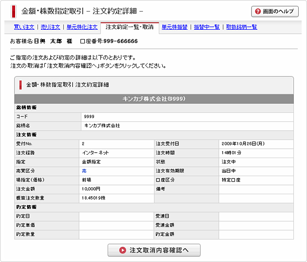Click the order amount 10,000円 cell
Screen dimensions: 307x262
(x=92, y=188)
